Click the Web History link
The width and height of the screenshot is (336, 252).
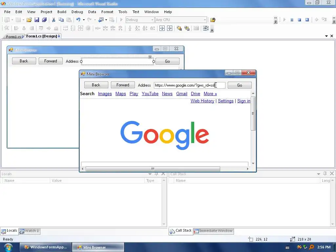point(202,101)
